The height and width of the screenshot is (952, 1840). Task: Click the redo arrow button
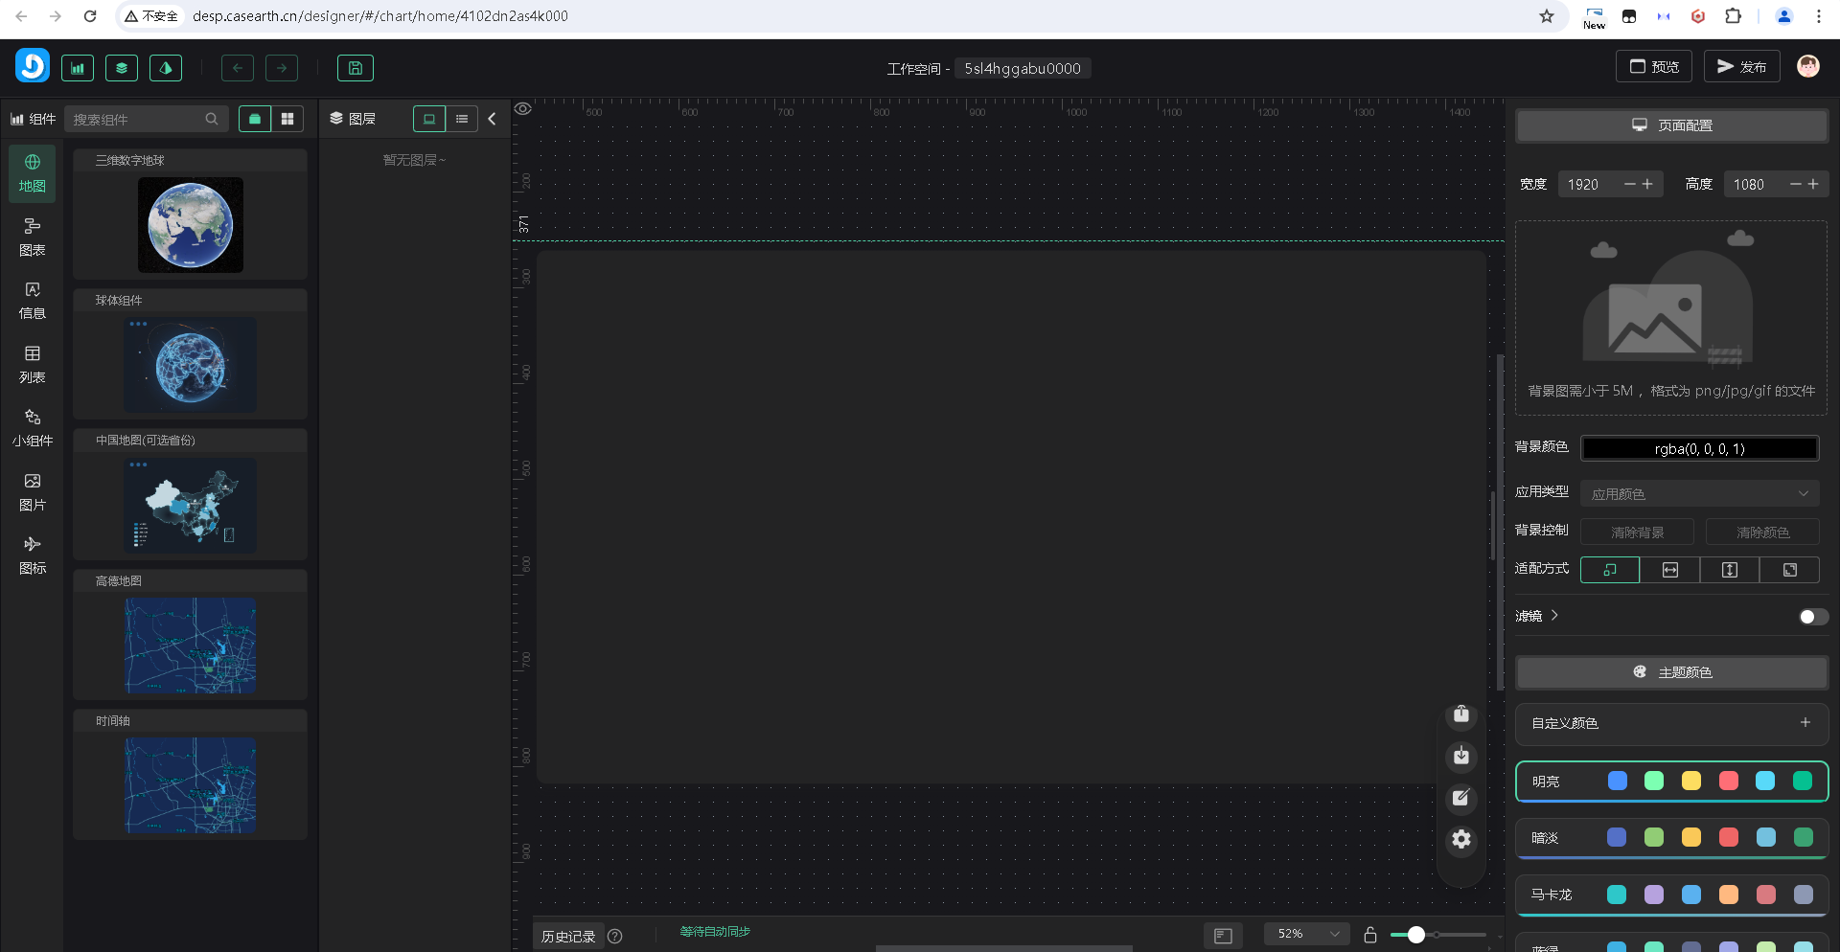(x=282, y=68)
